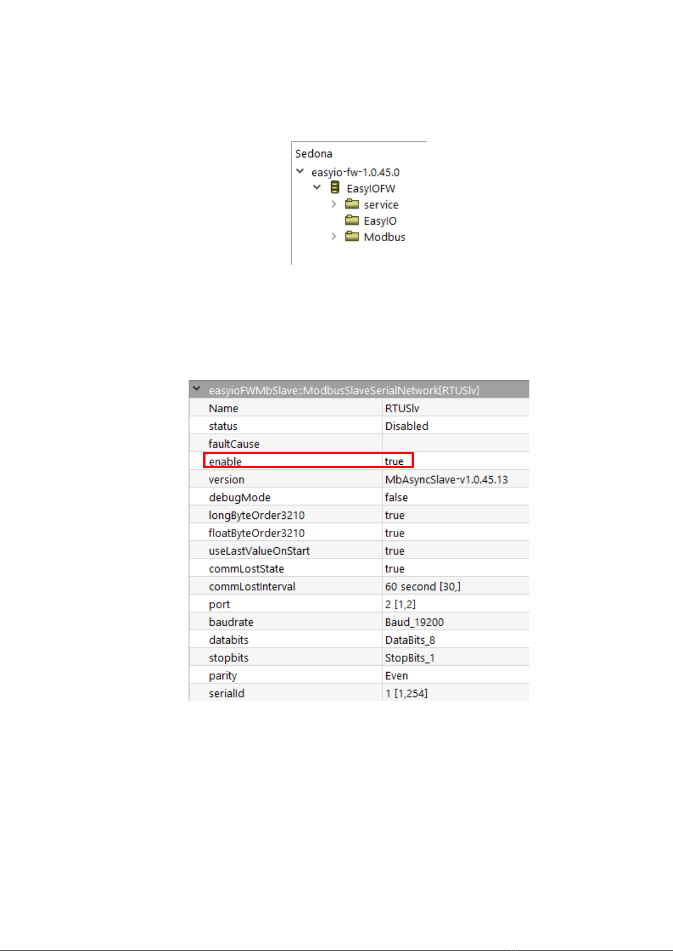The height and width of the screenshot is (951, 673).
Task: Click the EasyIOFW database icon
Action: click(335, 187)
